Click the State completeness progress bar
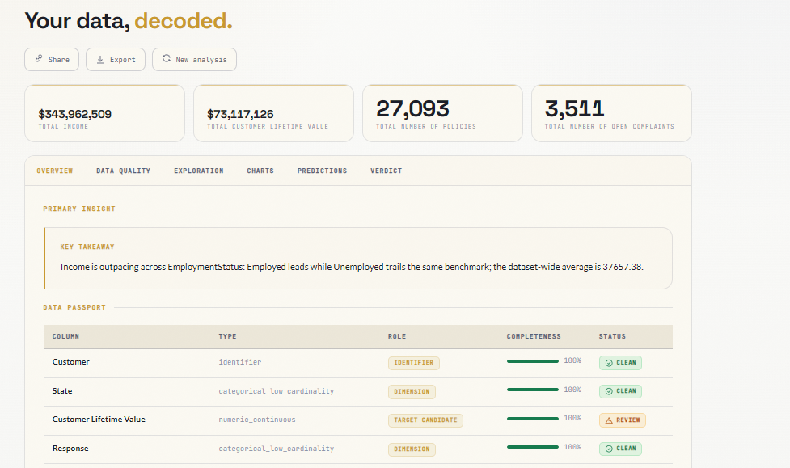The width and height of the screenshot is (790, 468). click(533, 390)
